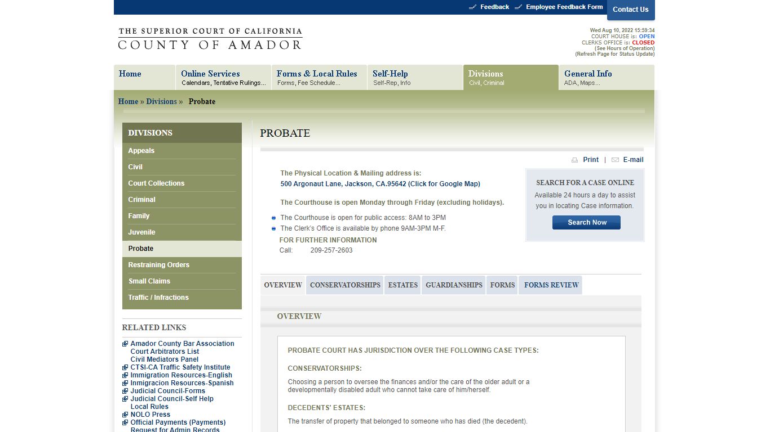Switch to the Overview tab
The width and height of the screenshot is (770, 432).
[x=283, y=285]
